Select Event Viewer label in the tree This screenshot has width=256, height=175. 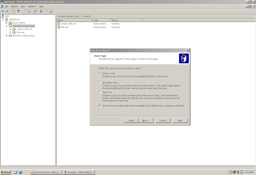click(x=19, y=23)
